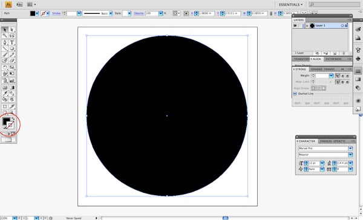This screenshot has height=220, width=363.
Task: Open the Myriad Pro font family dropdown
Action: (350, 148)
